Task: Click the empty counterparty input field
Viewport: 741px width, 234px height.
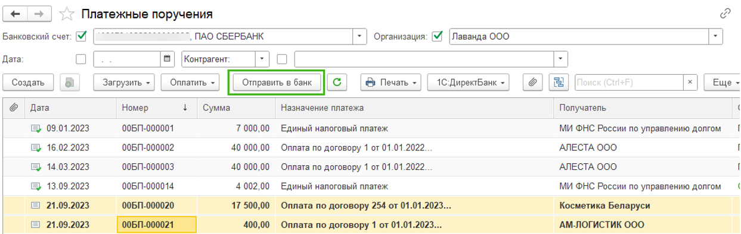Action: tap(424, 59)
